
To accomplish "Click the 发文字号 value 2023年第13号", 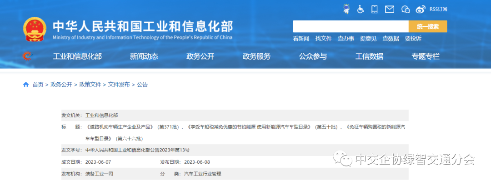I will (175, 150).
